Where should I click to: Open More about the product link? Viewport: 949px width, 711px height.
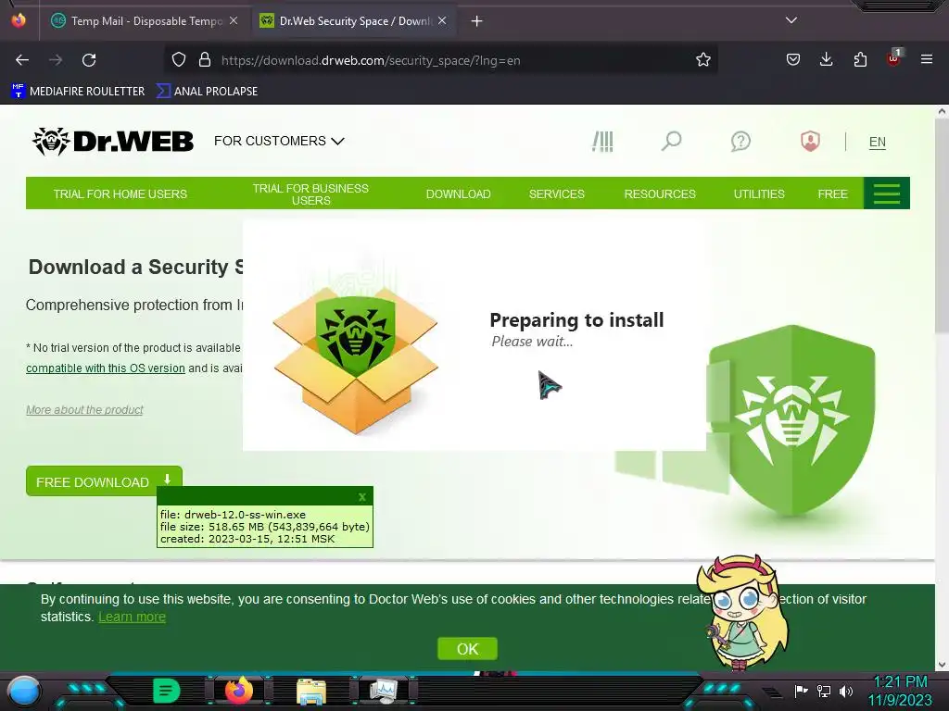click(x=84, y=410)
